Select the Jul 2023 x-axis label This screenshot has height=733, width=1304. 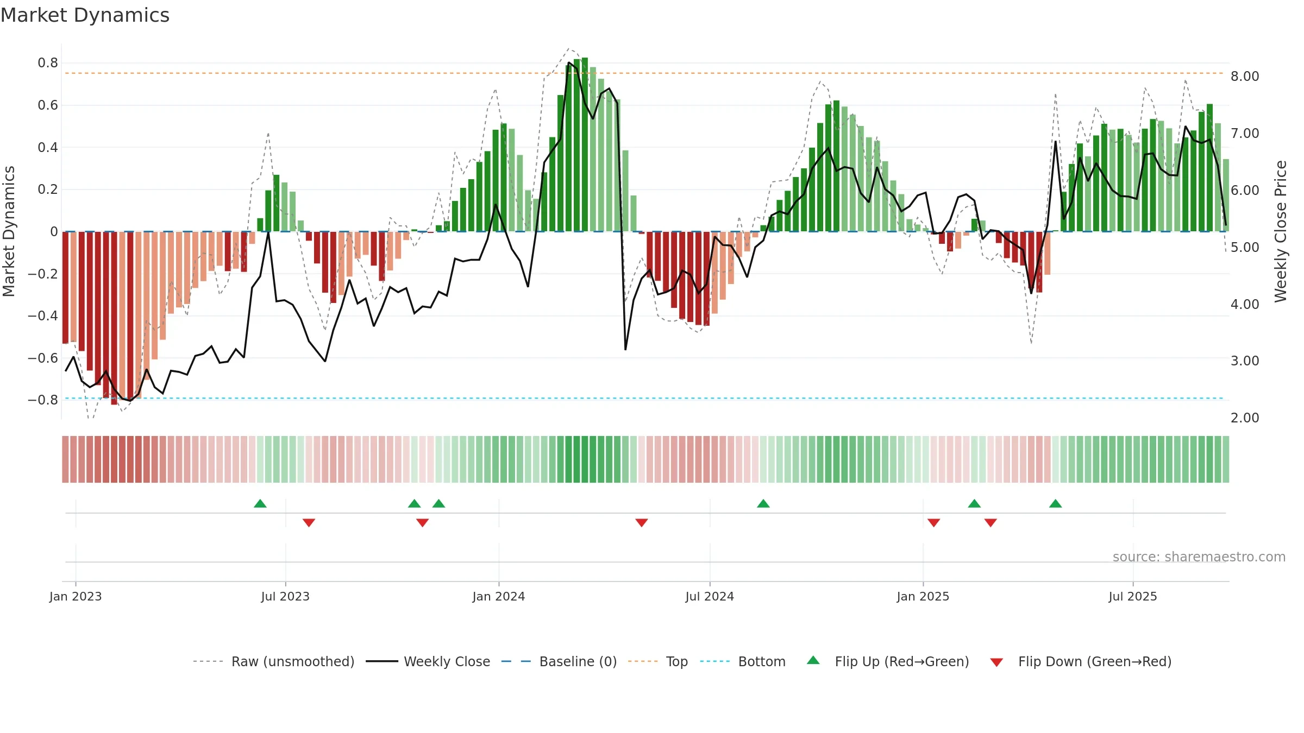click(x=285, y=596)
